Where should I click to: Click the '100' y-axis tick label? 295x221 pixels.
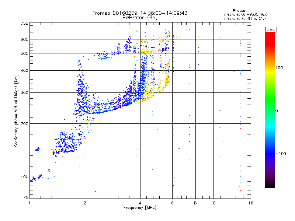point(24,177)
